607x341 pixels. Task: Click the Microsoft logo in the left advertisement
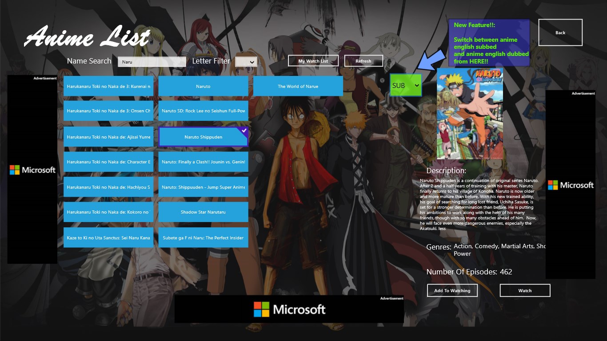click(32, 170)
